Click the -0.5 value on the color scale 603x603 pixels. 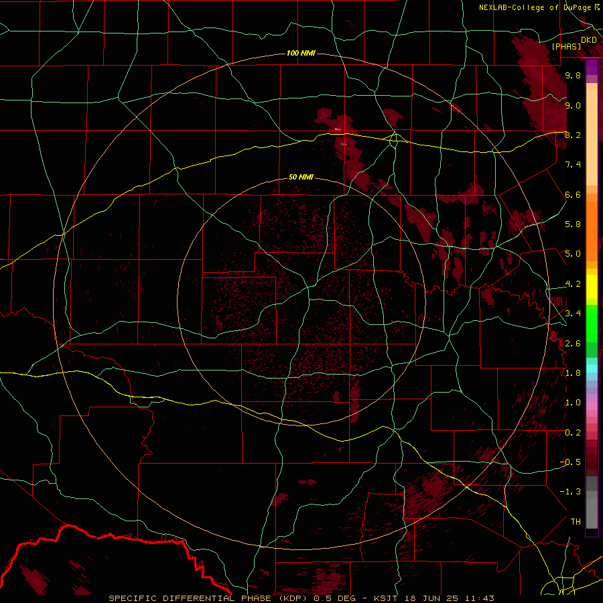(x=570, y=462)
